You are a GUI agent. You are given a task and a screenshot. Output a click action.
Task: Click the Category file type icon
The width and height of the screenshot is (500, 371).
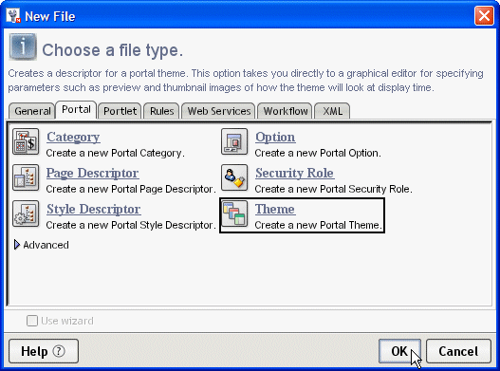[26, 141]
